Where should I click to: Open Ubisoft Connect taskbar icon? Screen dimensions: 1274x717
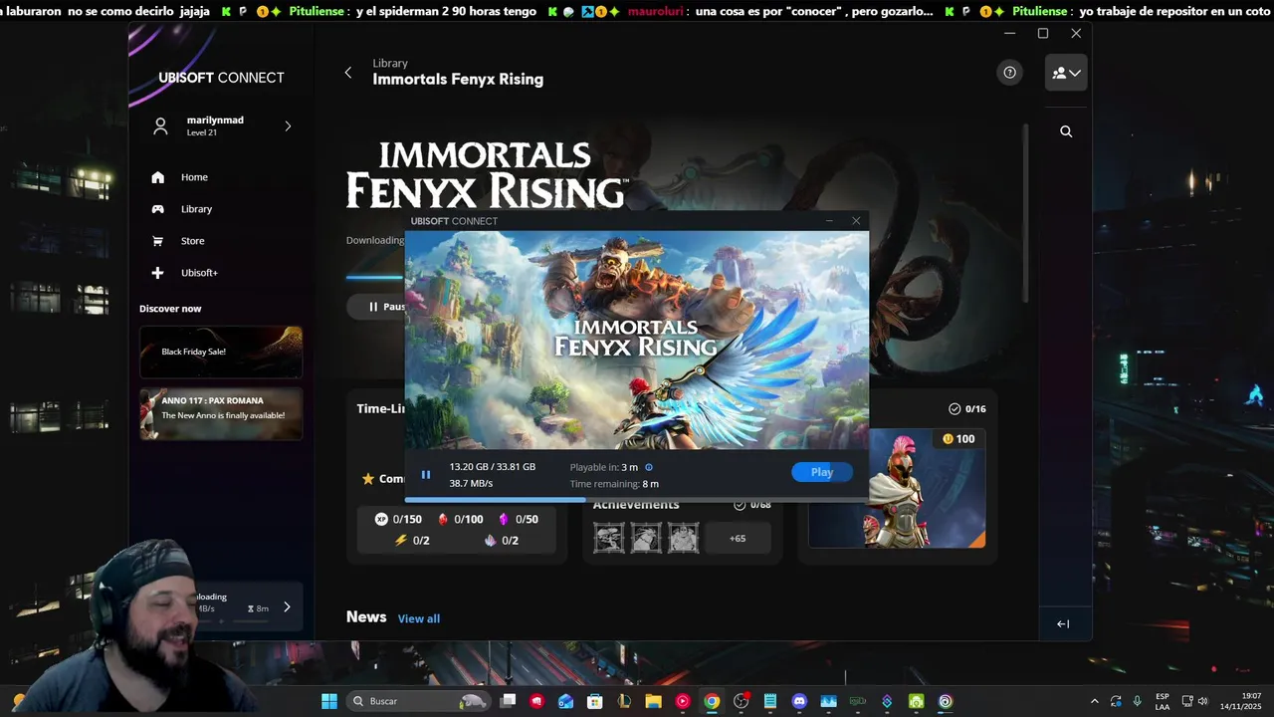tap(946, 701)
